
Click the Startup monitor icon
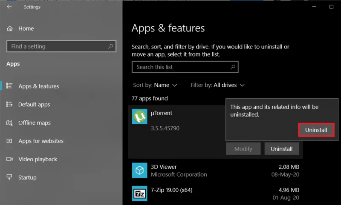coord(9,177)
